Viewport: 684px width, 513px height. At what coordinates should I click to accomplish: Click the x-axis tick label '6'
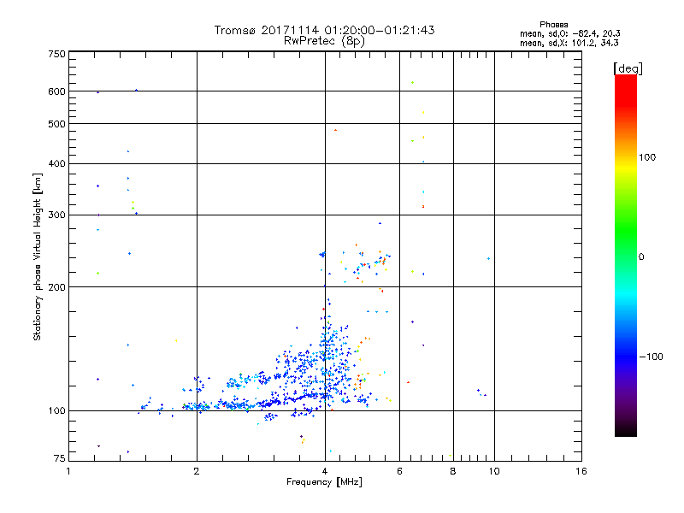[x=399, y=471]
